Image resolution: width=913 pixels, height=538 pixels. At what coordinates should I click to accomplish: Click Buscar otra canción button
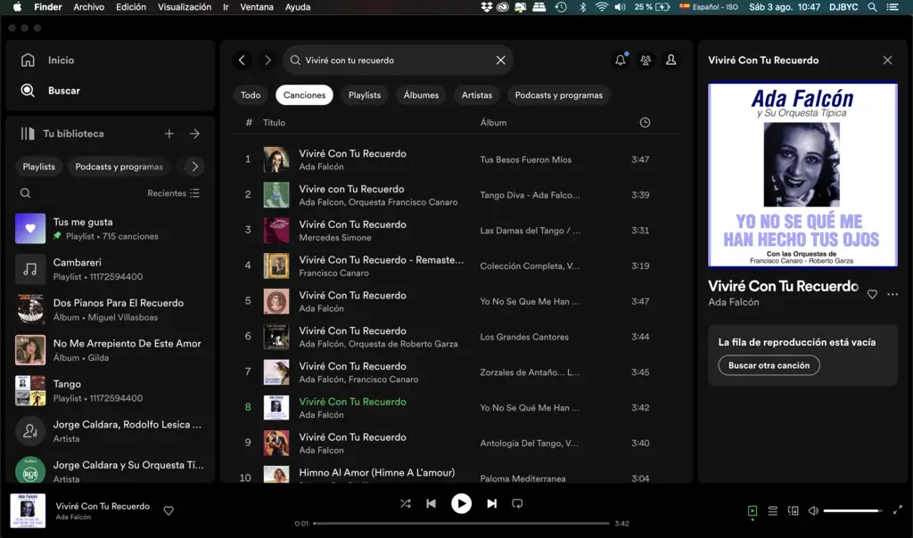769,365
